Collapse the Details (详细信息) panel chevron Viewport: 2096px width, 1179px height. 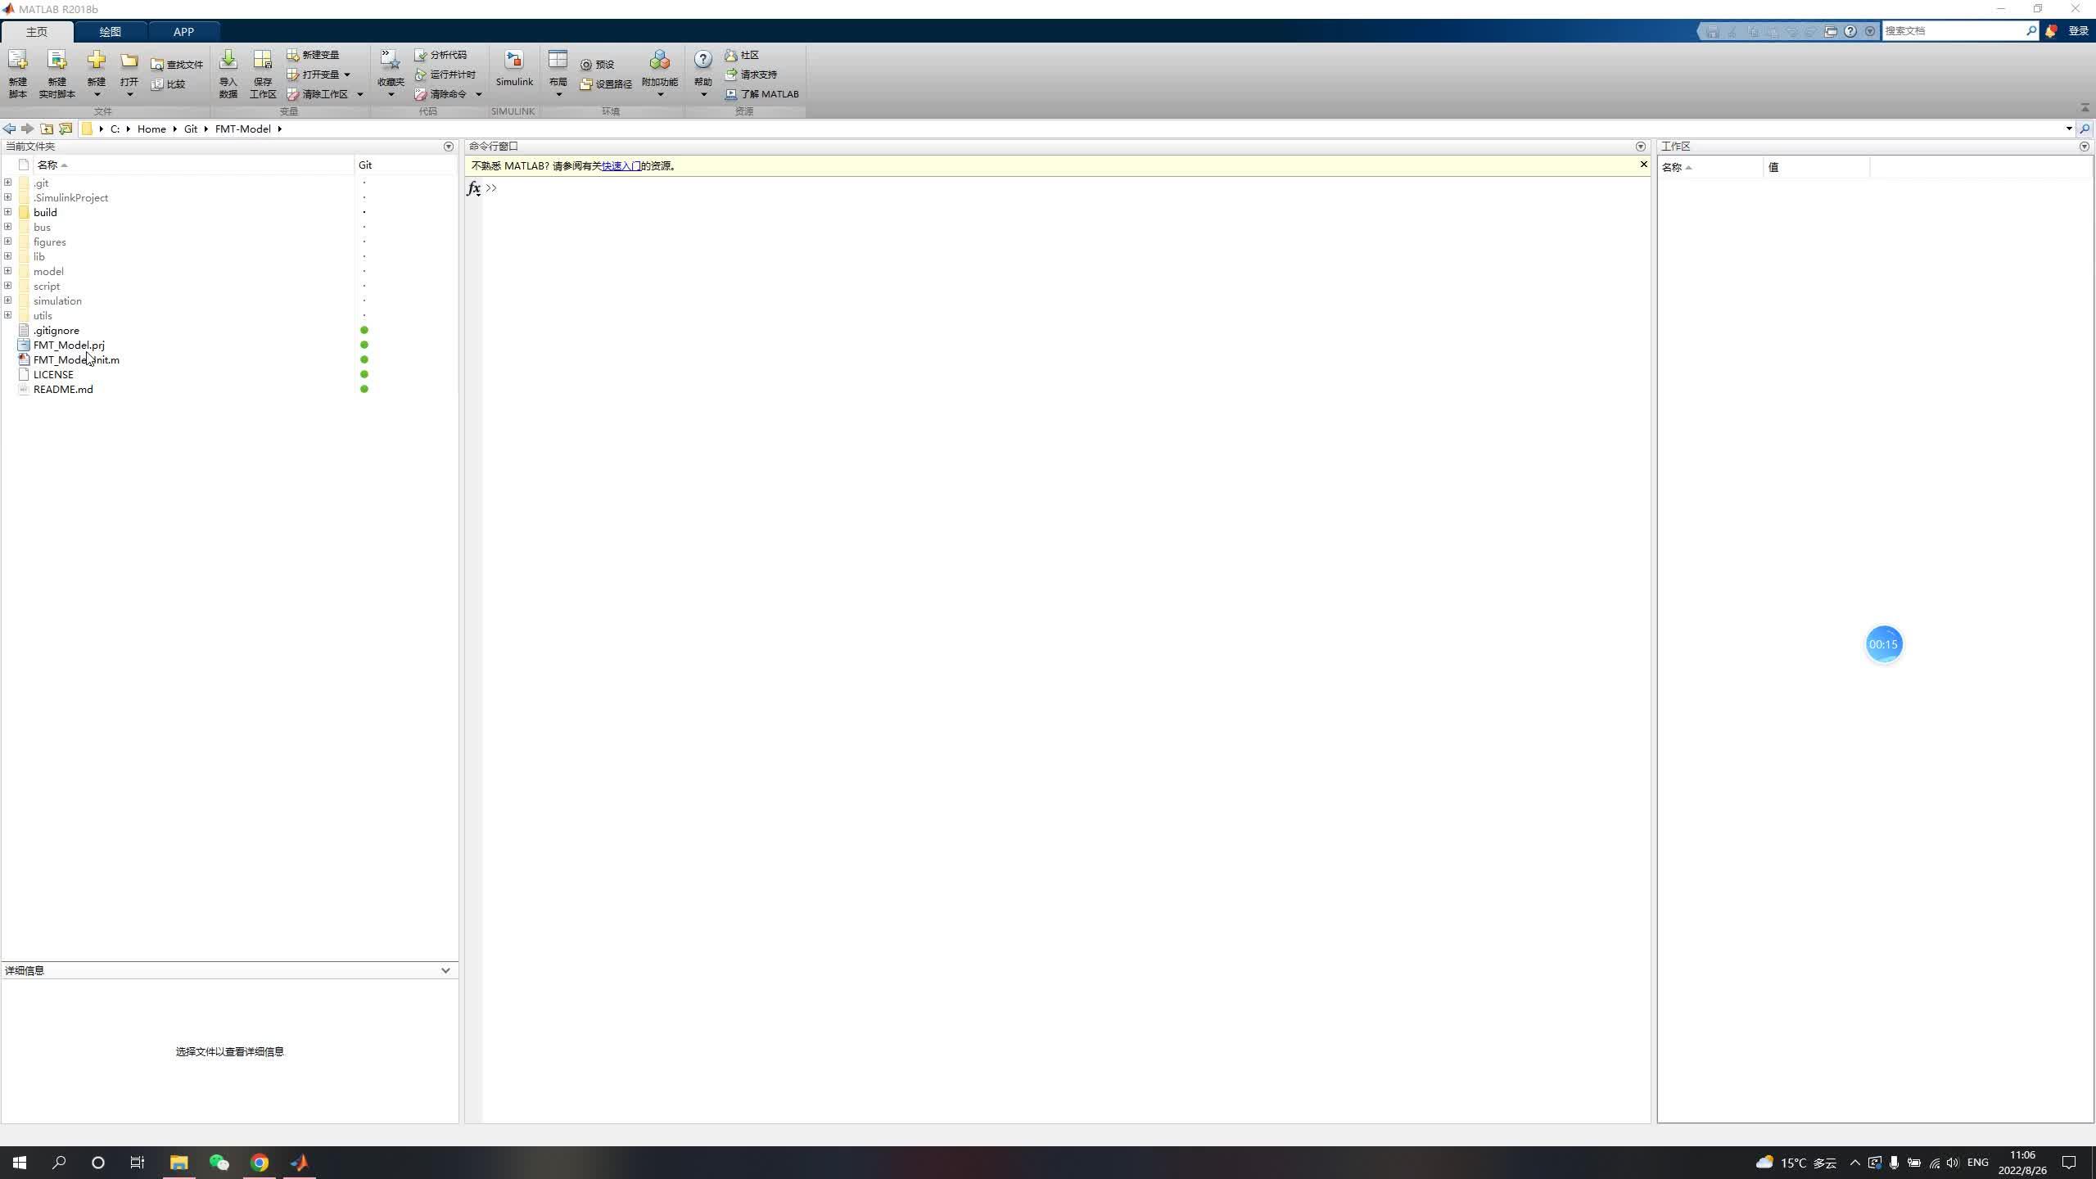445,970
